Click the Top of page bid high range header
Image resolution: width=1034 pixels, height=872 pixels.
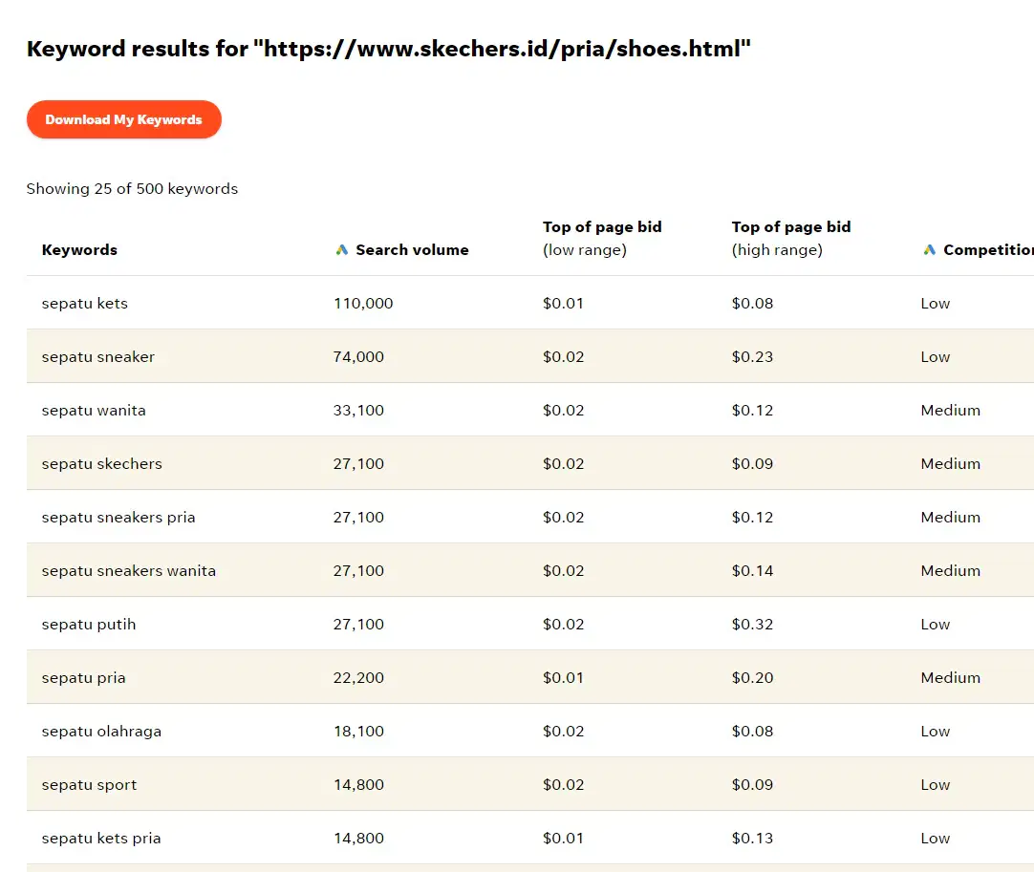coord(791,238)
